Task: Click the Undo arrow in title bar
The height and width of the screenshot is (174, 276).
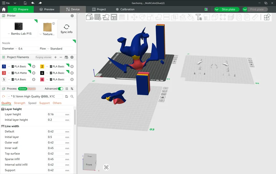Action: pyautogui.click(x=33, y=3)
